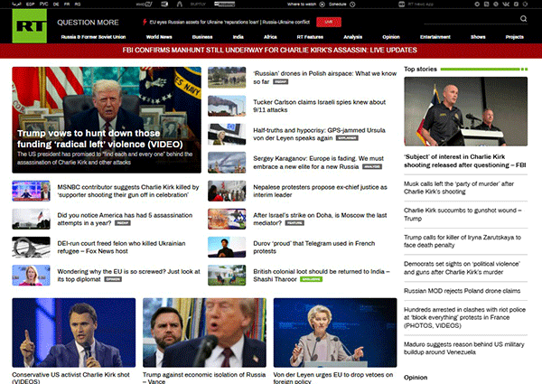Open Hundreds arrested in France protests story

click(x=464, y=318)
